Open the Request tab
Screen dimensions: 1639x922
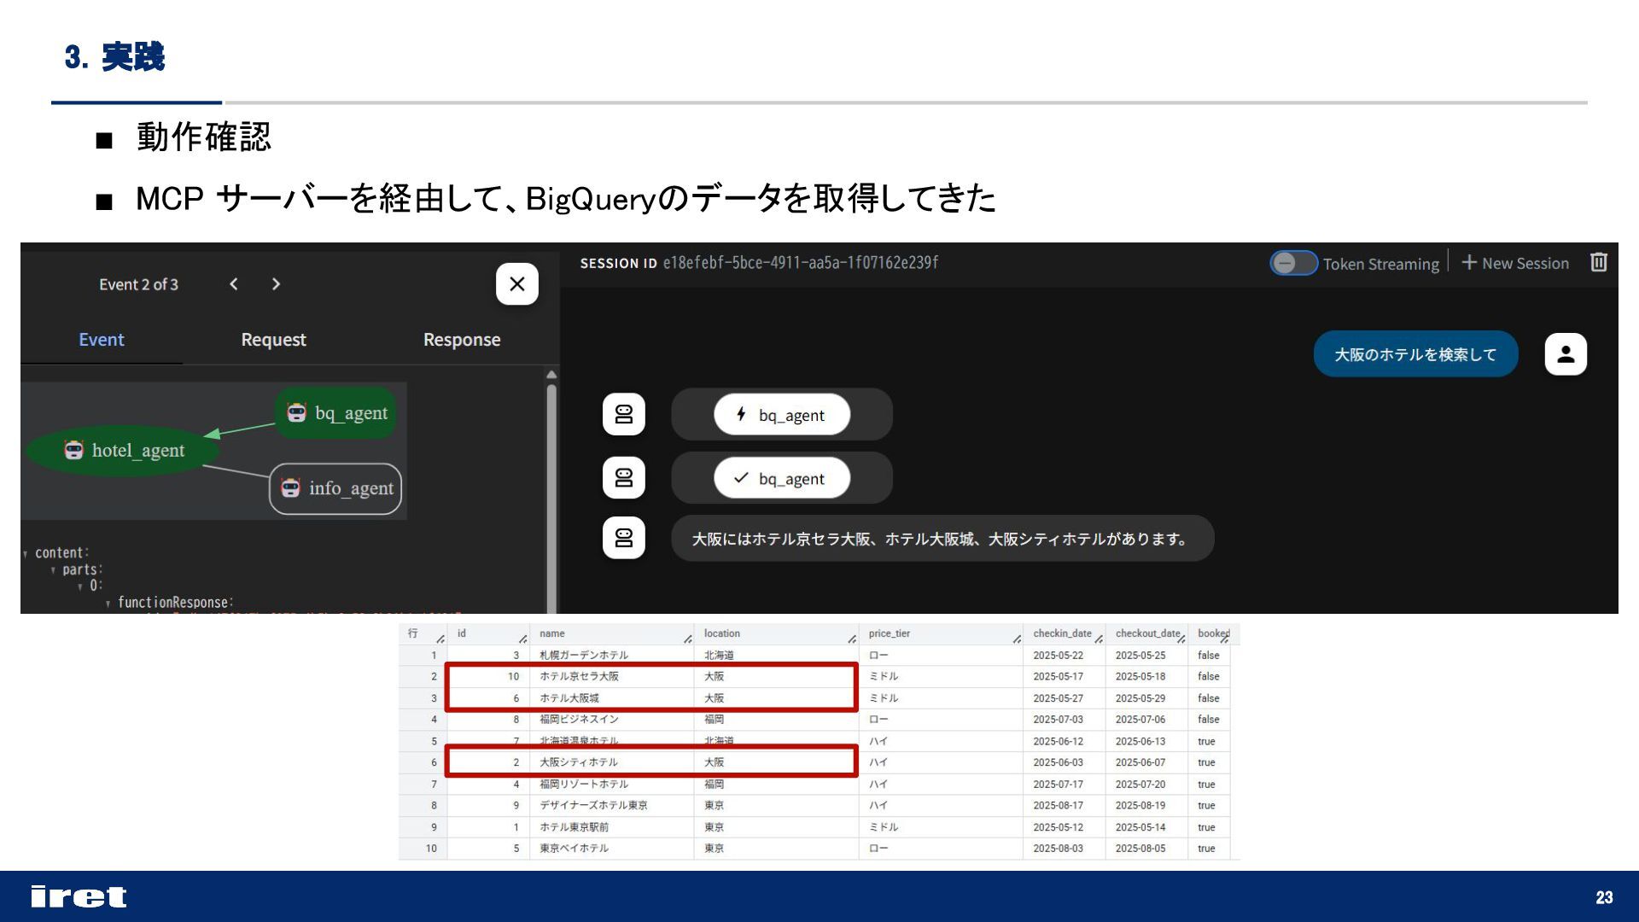pyautogui.click(x=273, y=340)
